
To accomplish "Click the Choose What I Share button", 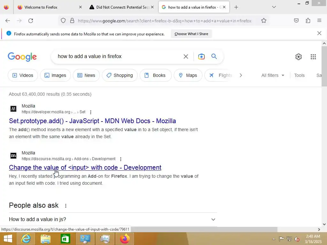I will [x=191, y=34].
